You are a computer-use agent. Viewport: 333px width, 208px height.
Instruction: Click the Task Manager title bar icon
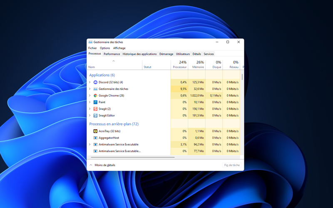(x=90, y=42)
